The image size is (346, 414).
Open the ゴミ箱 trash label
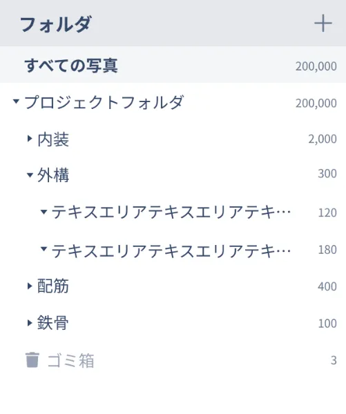[x=71, y=361]
